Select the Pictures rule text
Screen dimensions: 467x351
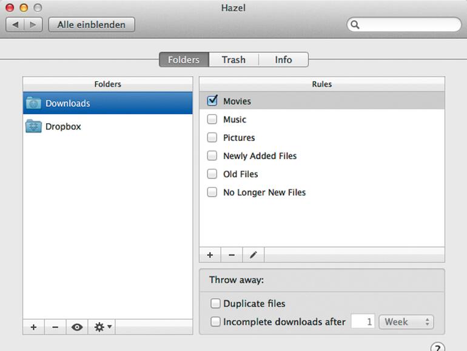[x=239, y=138]
